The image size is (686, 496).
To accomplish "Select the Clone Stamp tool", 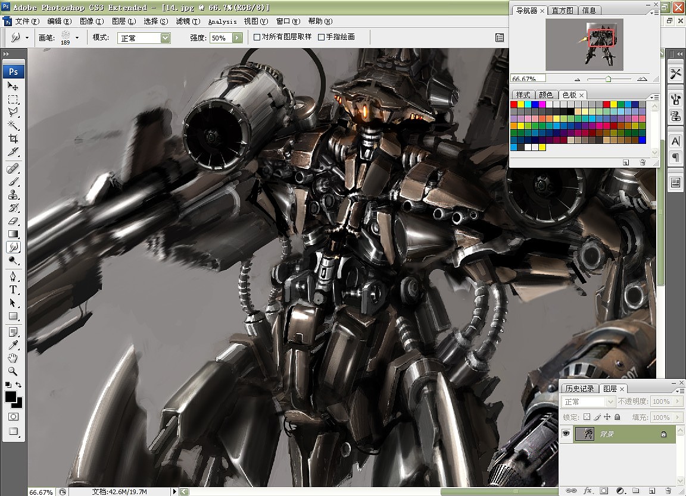I will tap(13, 194).
